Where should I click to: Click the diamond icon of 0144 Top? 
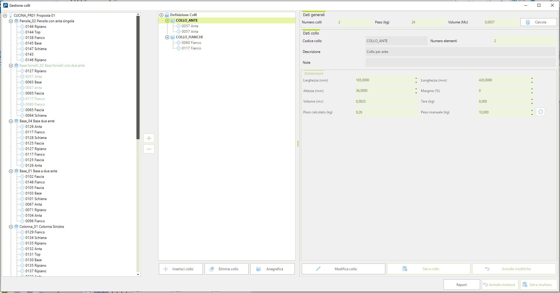pos(22,32)
